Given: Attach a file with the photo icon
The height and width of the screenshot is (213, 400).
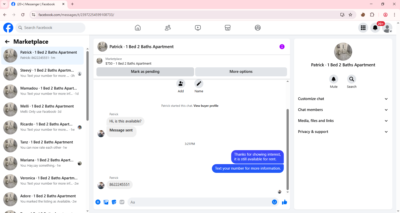Looking at the screenshot, I should (x=106, y=202).
